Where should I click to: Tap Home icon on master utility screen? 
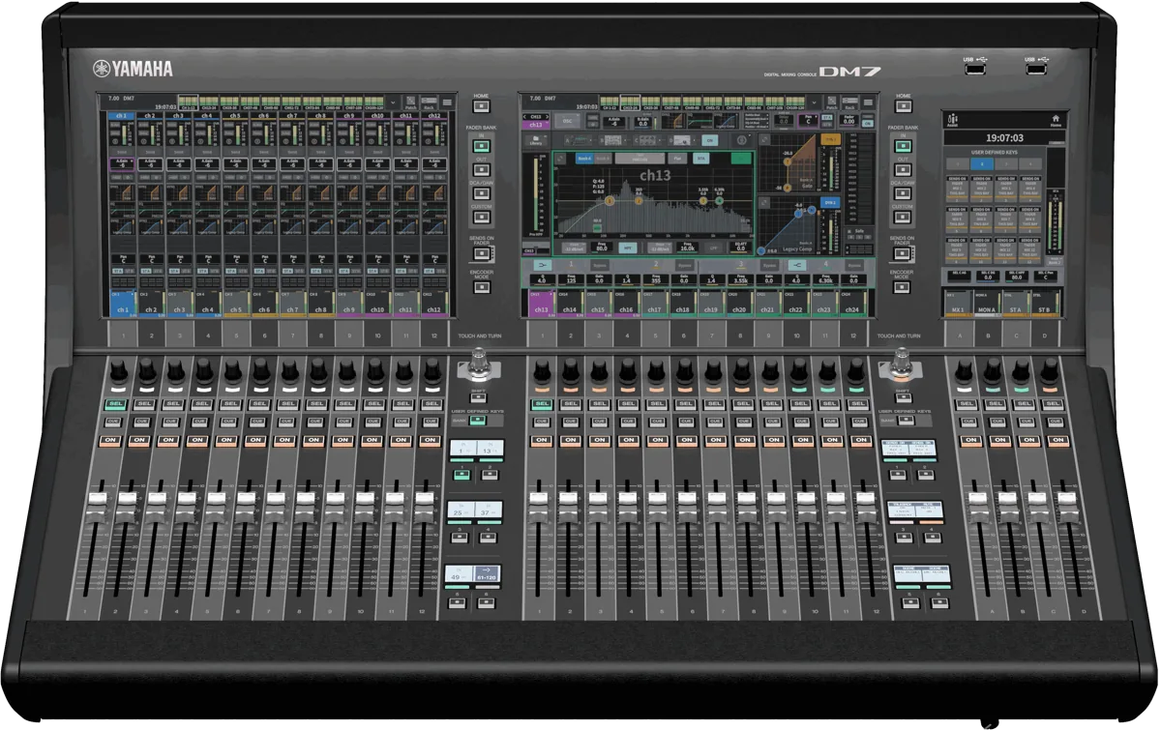pos(1056,121)
